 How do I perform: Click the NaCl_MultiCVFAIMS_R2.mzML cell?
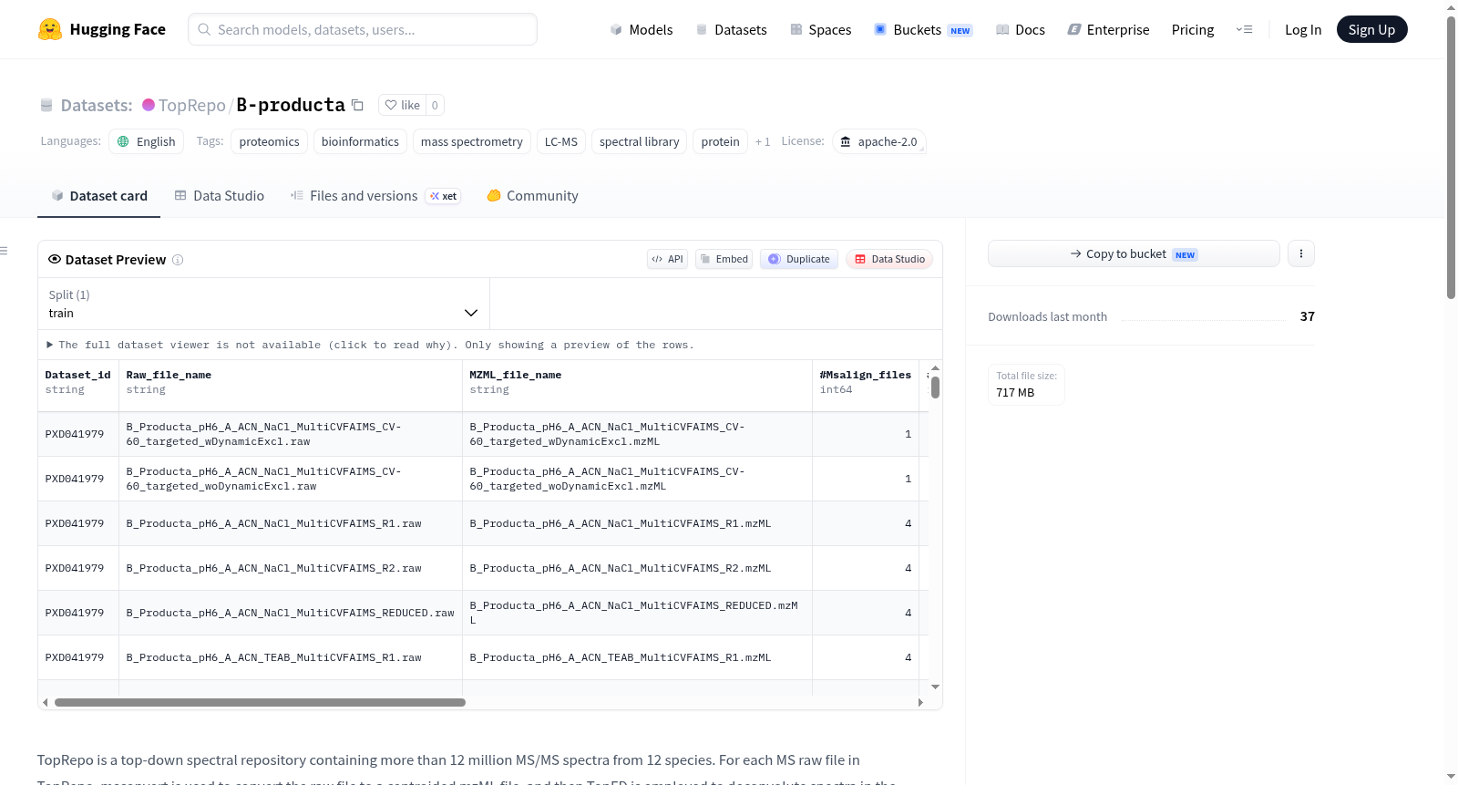pos(637,568)
